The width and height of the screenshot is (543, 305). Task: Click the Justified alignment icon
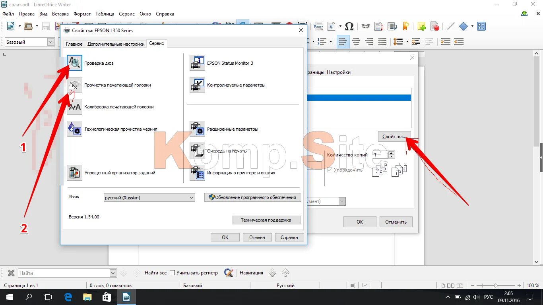382,42
